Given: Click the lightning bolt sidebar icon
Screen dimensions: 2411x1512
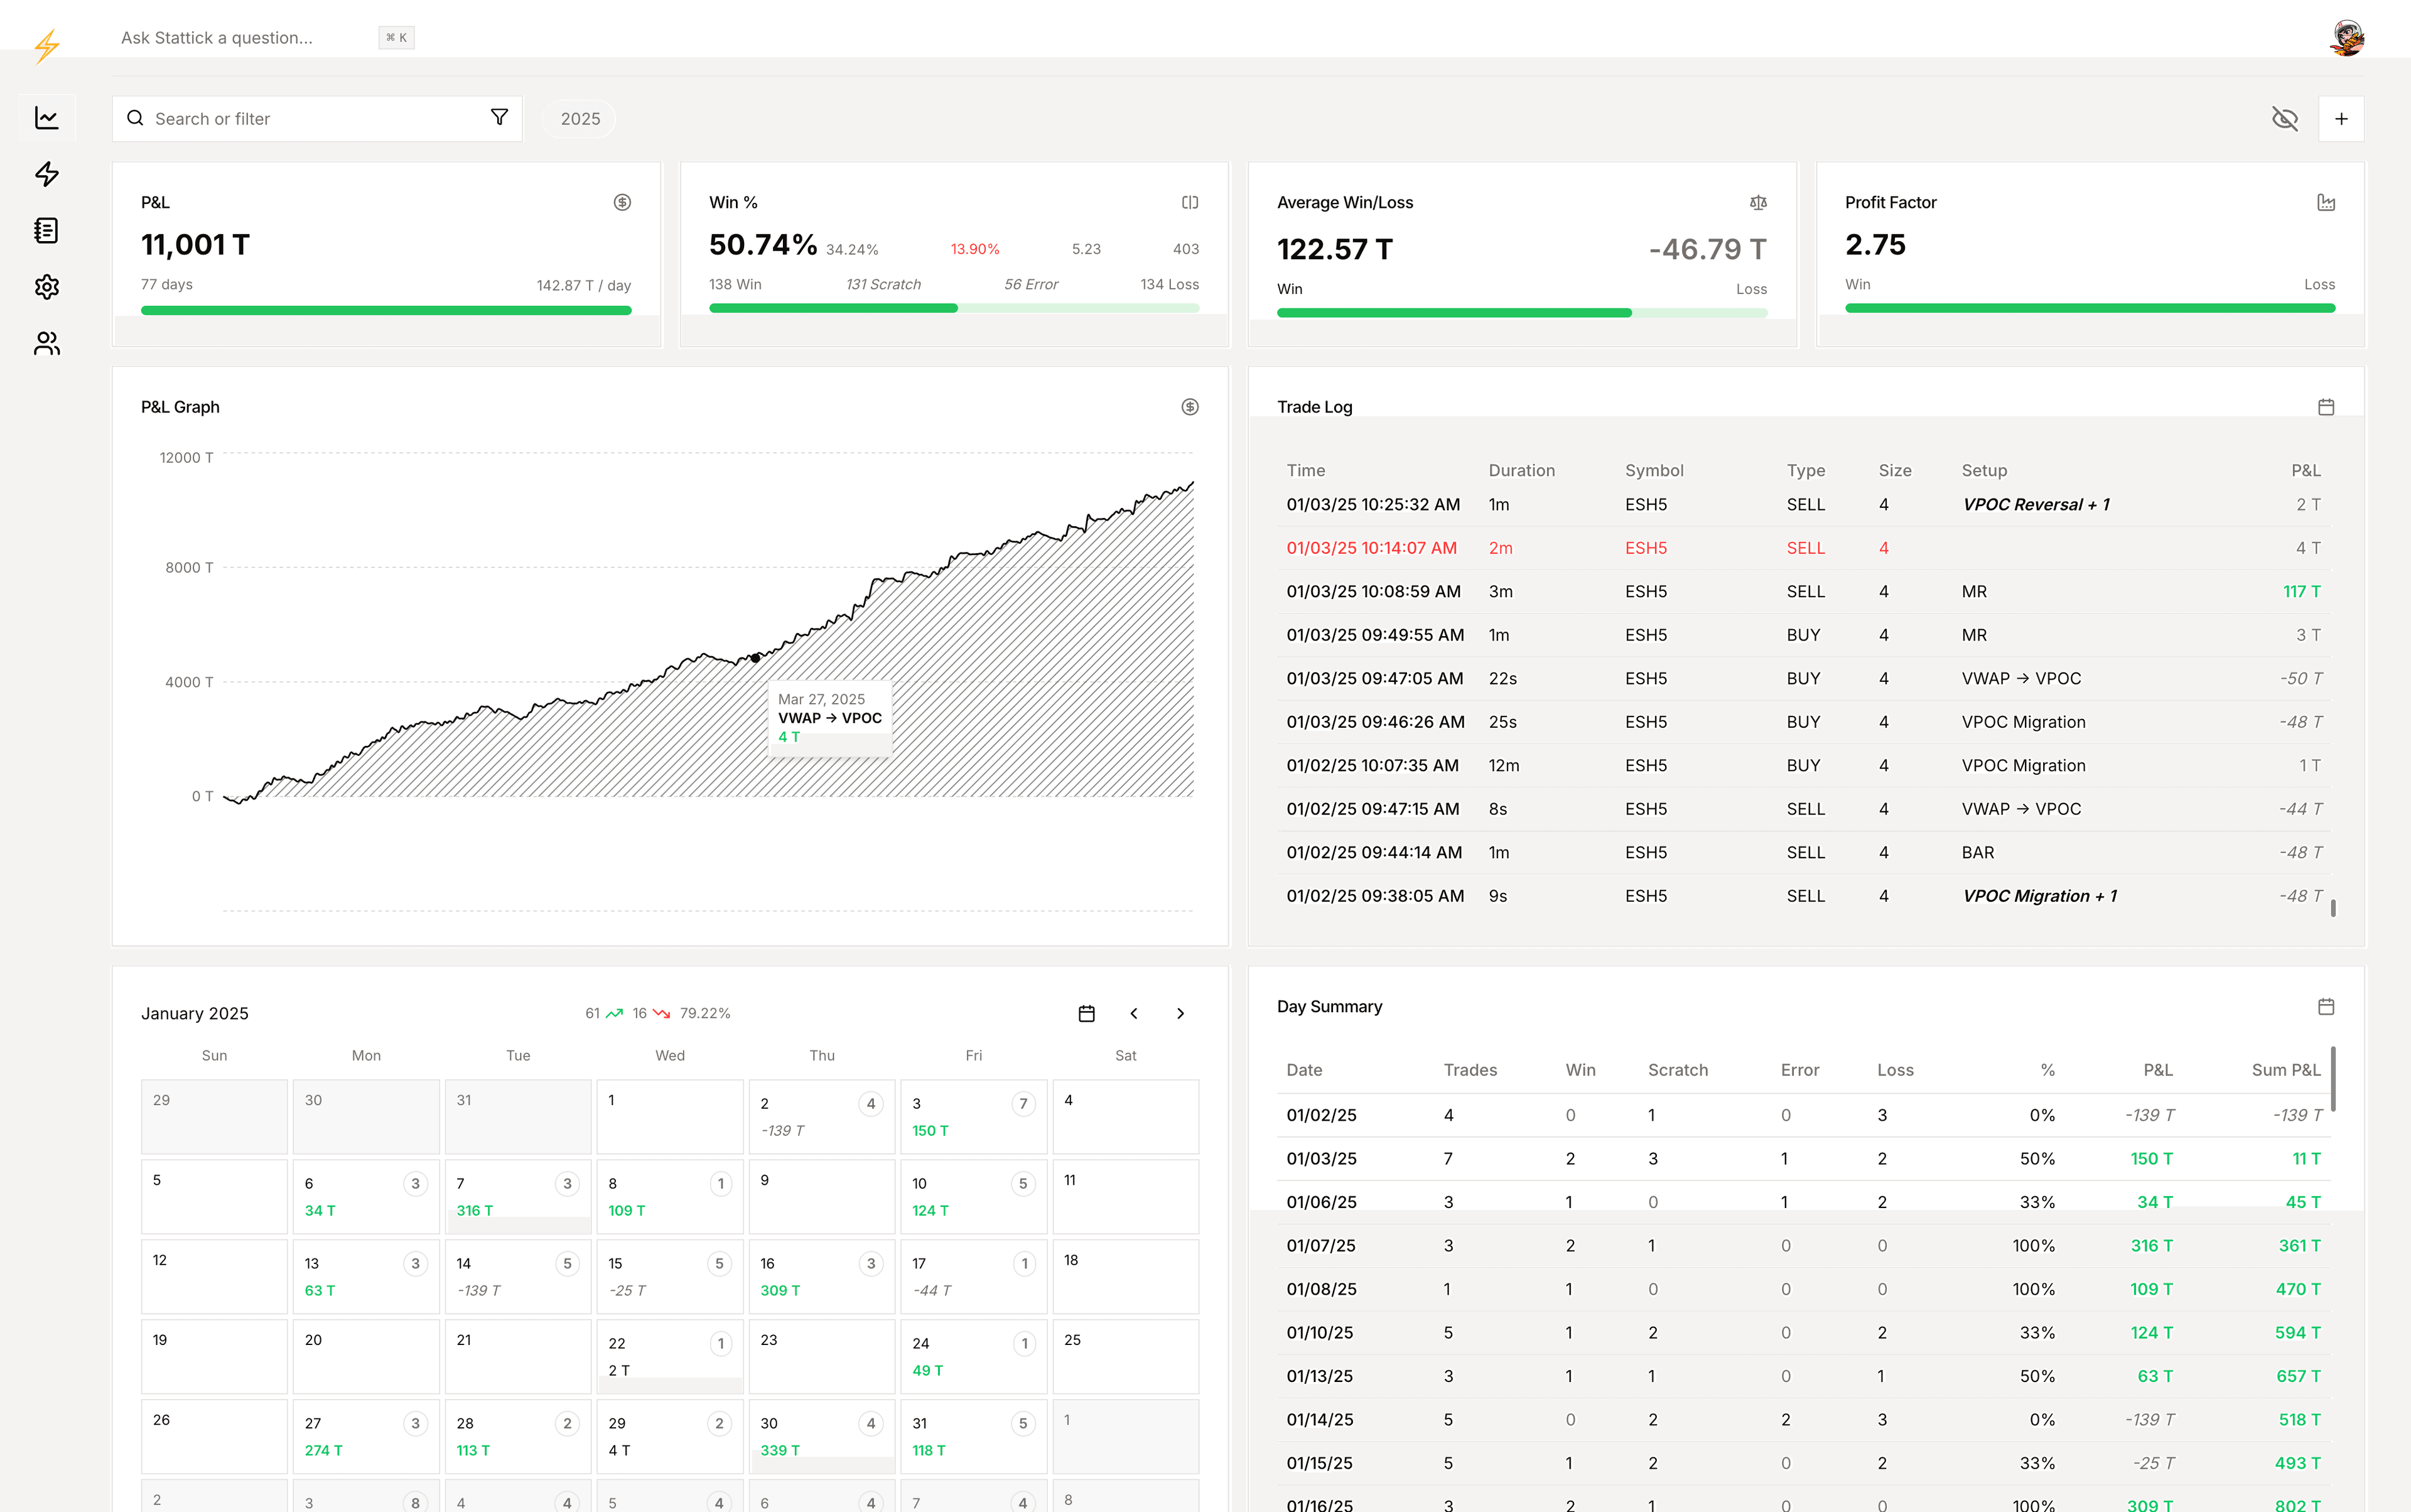Looking at the screenshot, I should (x=47, y=174).
